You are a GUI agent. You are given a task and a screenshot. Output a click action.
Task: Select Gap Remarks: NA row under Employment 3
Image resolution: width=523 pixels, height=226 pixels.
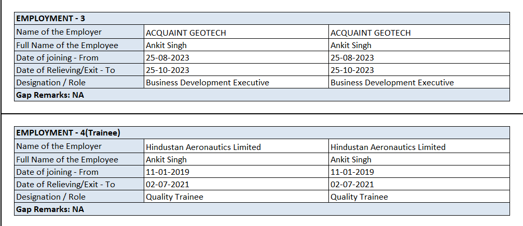(x=50, y=95)
